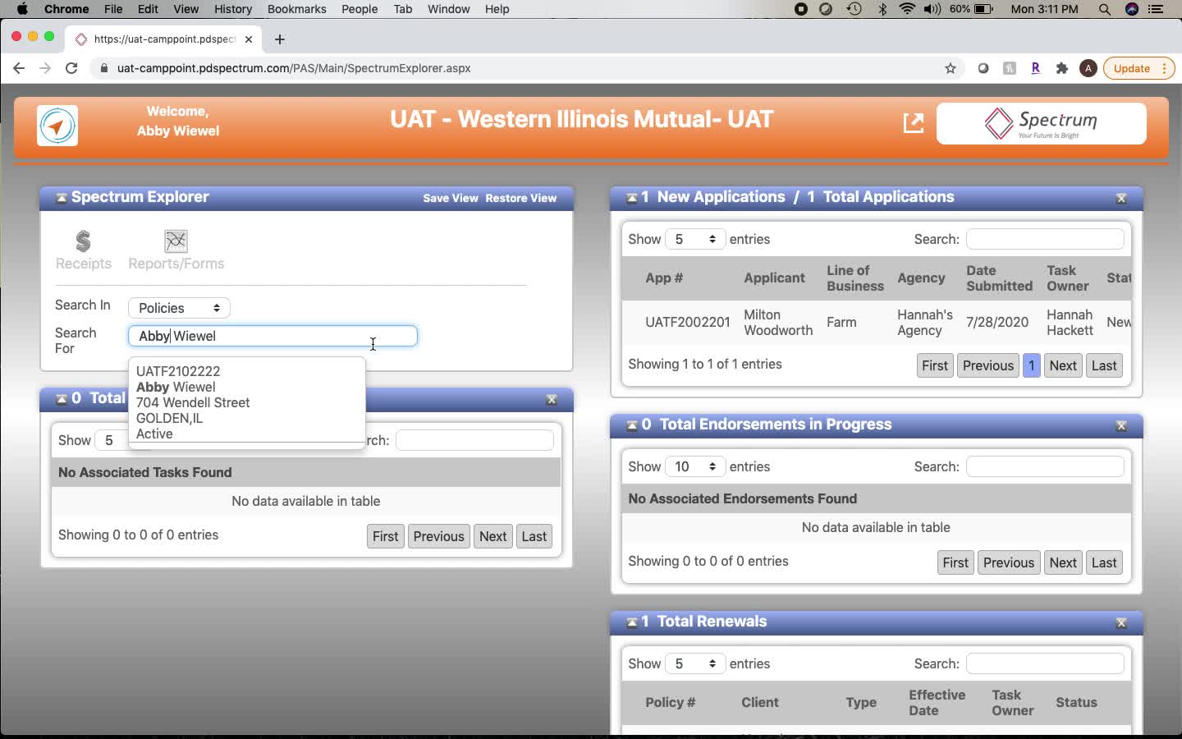The width and height of the screenshot is (1182, 739).
Task: Select the UATF2102222 Abby Wiewel suggestion
Action: pyautogui.click(x=246, y=402)
